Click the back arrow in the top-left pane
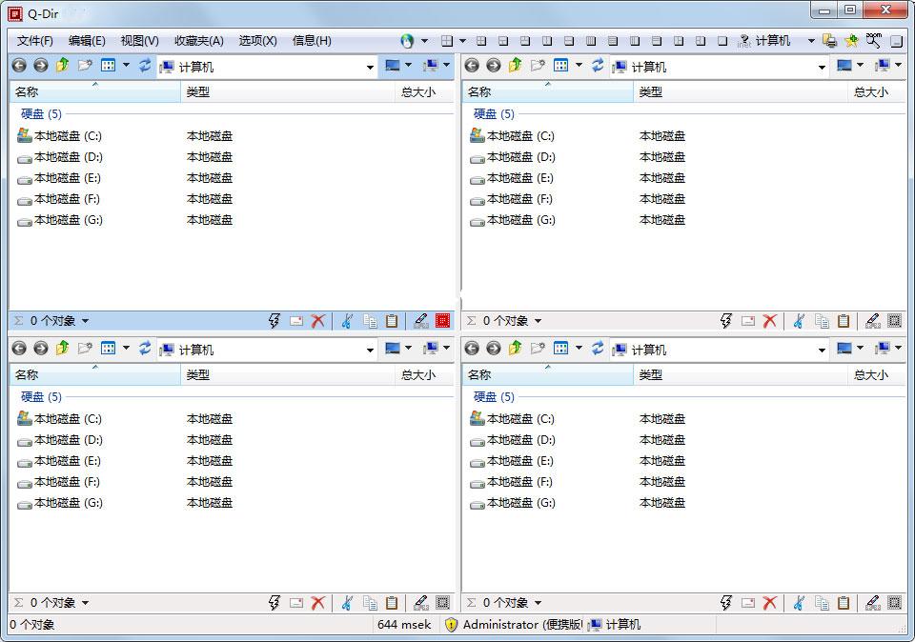Viewport: 915px width, 642px height. pyautogui.click(x=19, y=66)
